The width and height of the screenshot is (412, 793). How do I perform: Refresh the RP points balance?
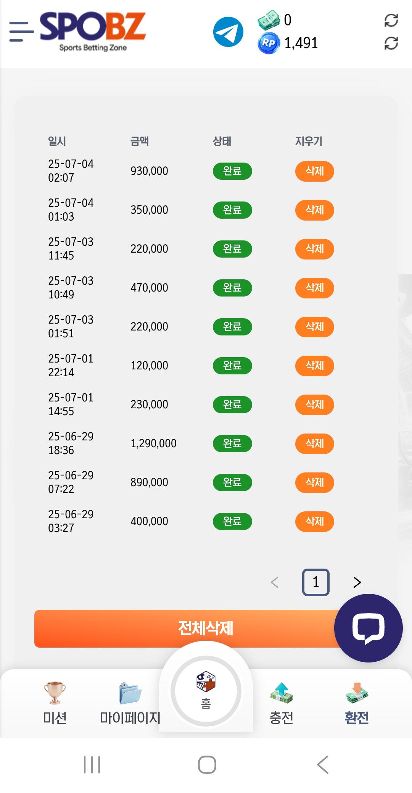pos(391,43)
